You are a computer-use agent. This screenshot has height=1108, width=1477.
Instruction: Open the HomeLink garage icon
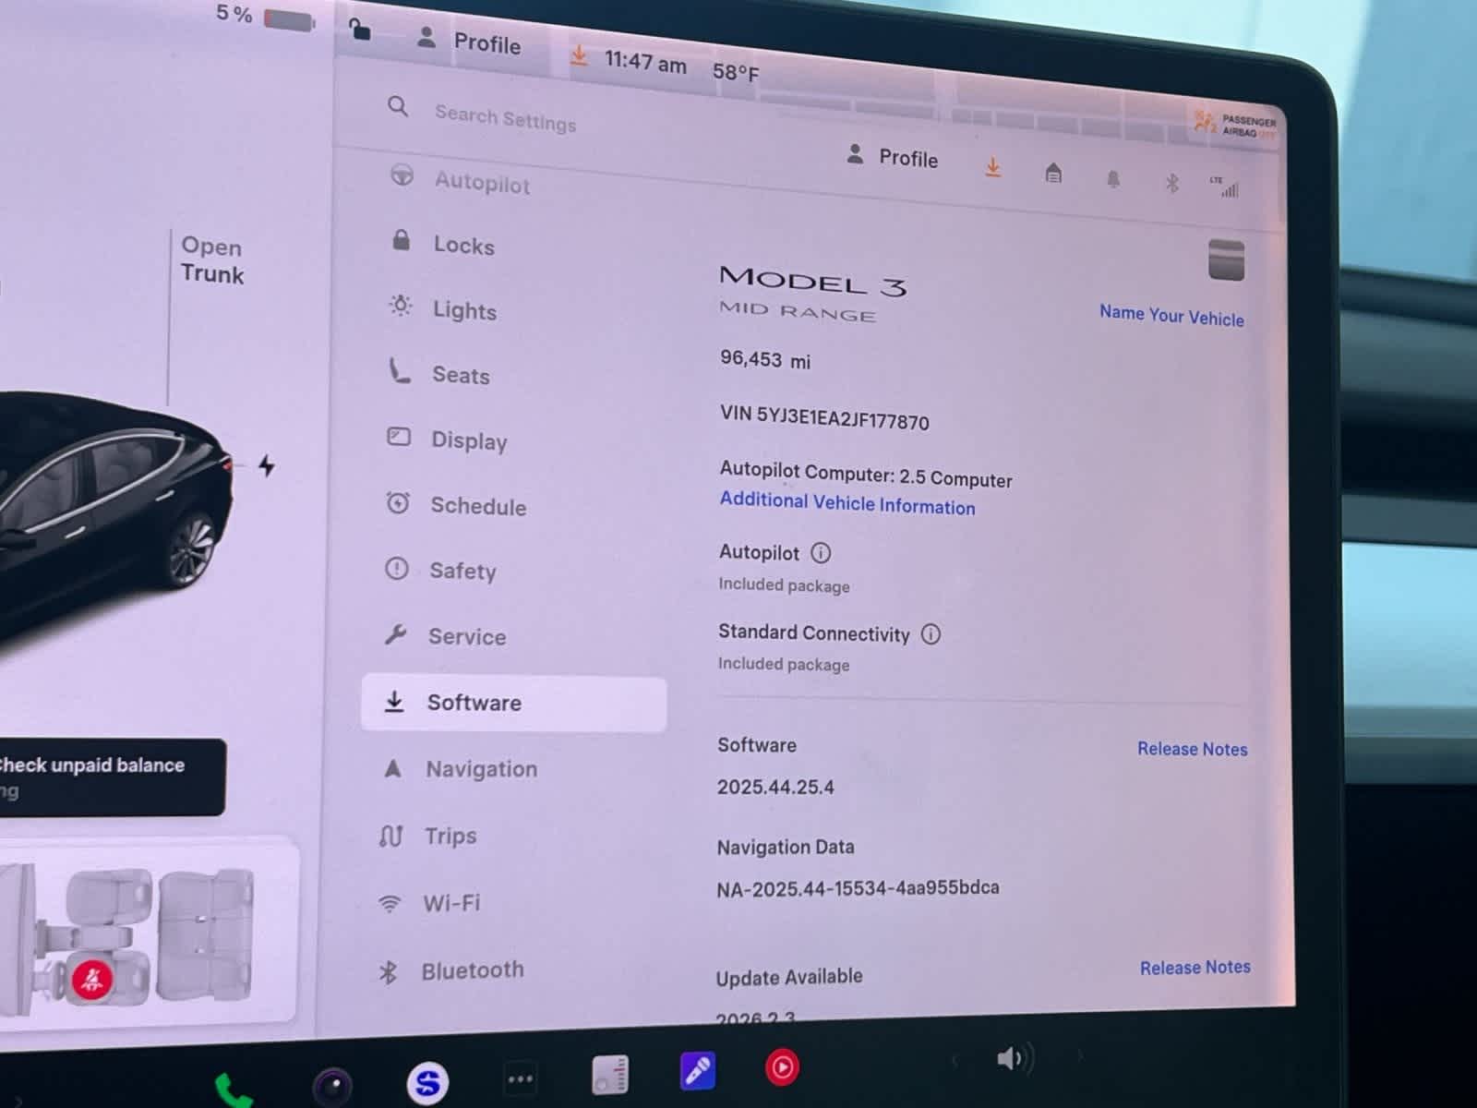[1053, 175]
